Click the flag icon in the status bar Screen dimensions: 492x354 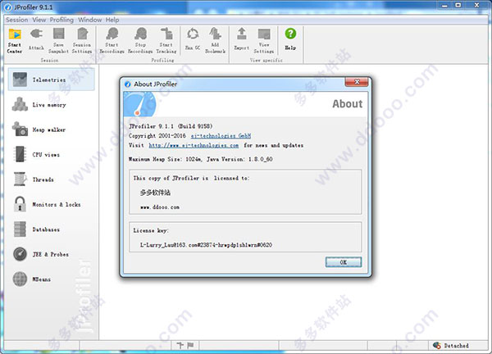(x=190, y=346)
